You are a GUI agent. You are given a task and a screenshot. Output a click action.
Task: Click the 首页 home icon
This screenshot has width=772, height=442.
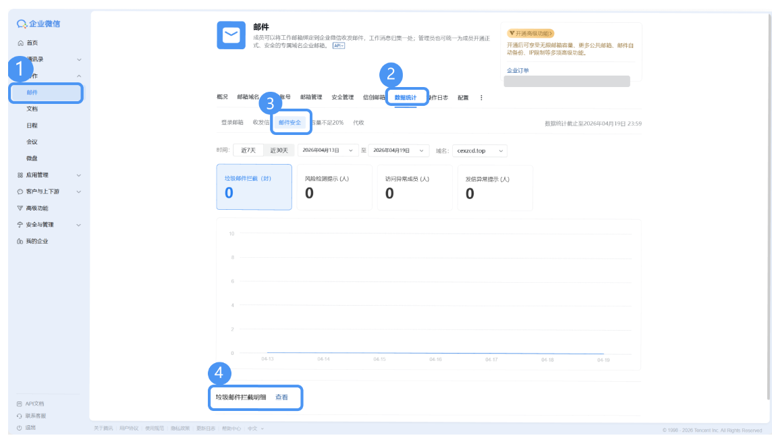(x=20, y=43)
